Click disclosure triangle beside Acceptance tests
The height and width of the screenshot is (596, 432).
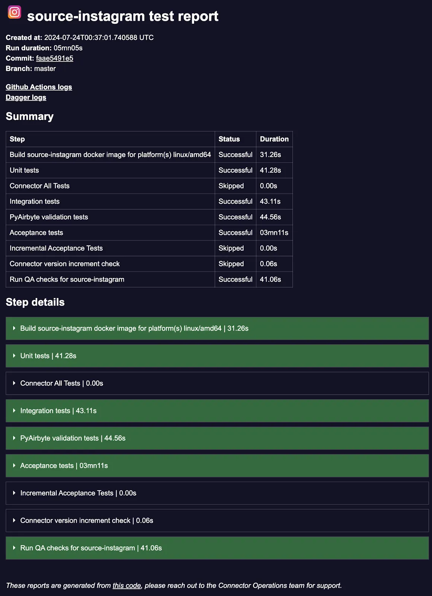(x=14, y=466)
